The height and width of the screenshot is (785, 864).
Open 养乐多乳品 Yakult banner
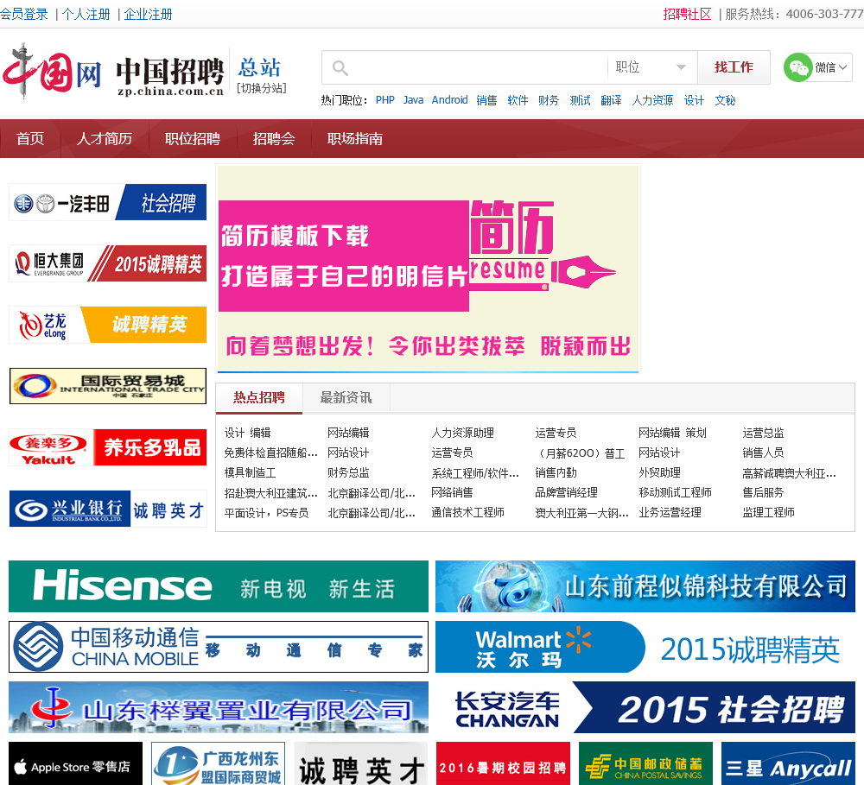[108, 447]
